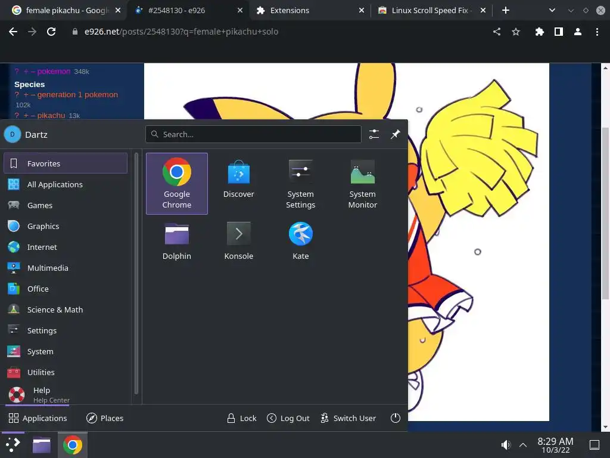Reload the current page
The image size is (610, 458).
[51, 32]
